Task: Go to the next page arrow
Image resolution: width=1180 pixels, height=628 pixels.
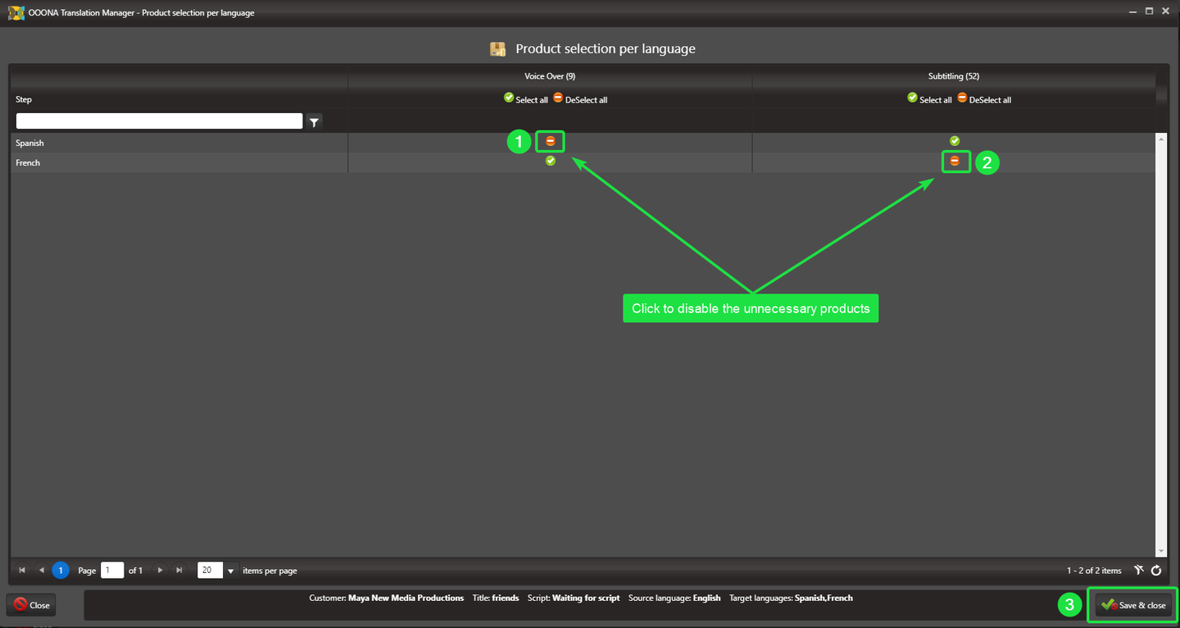Action: 161,571
